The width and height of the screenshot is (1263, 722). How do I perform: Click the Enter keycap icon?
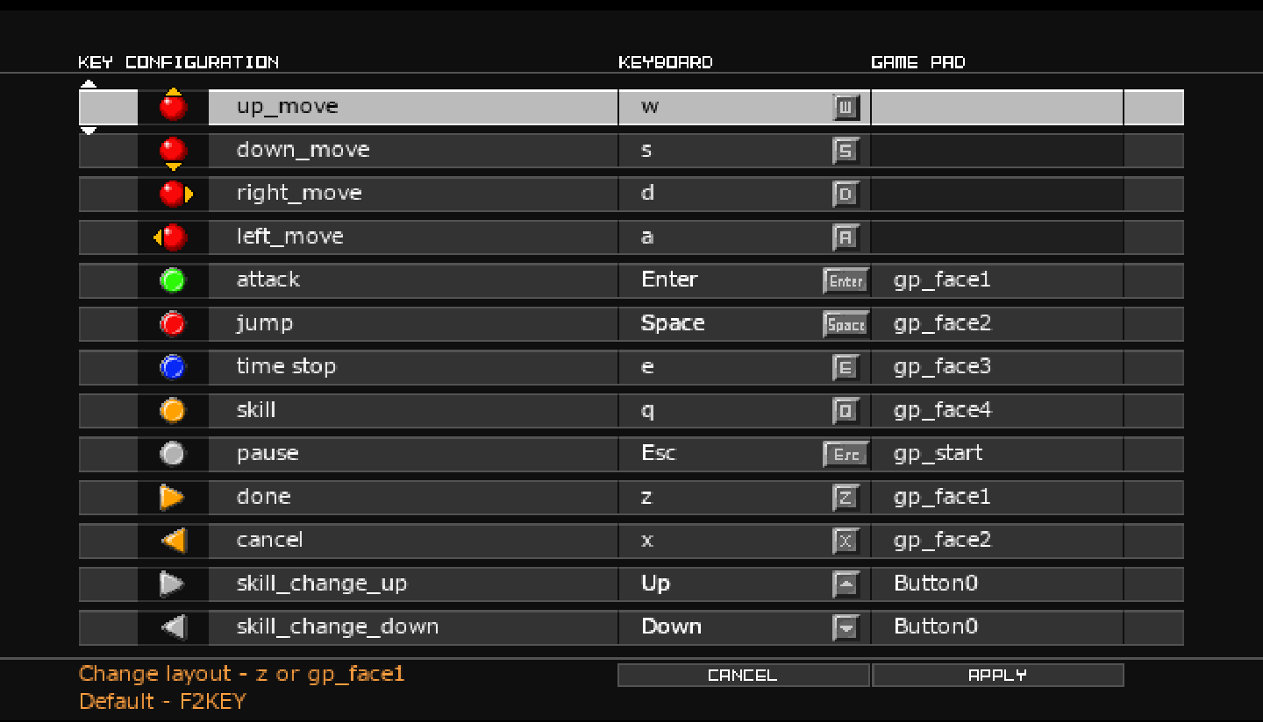tap(846, 281)
